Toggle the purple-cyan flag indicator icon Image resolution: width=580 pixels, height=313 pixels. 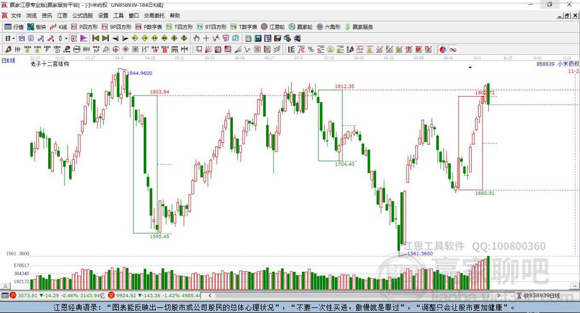[84, 38]
